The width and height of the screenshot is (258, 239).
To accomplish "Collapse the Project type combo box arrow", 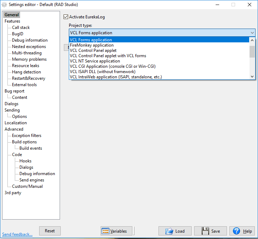I will pyautogui.click(x=252, y=33).
